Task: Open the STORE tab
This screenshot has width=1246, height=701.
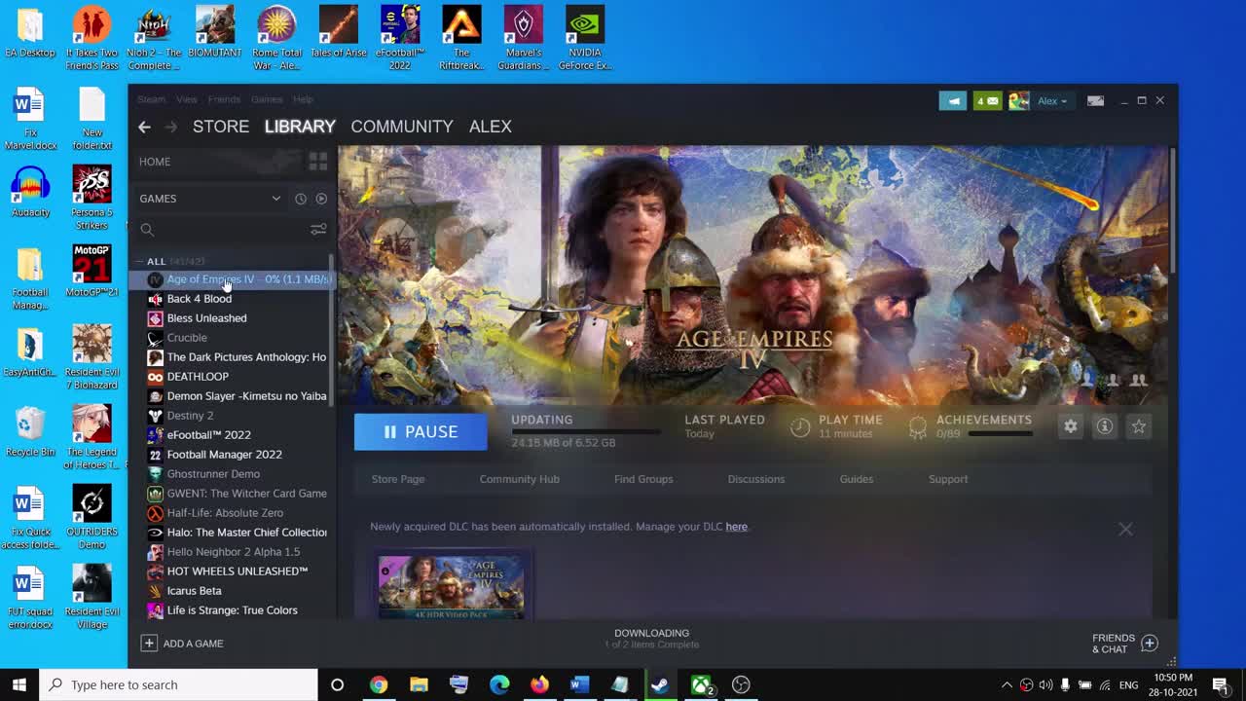Action: coord(221,127)
